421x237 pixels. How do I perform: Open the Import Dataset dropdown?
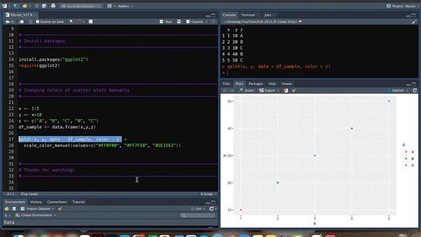tap(37, 209)
